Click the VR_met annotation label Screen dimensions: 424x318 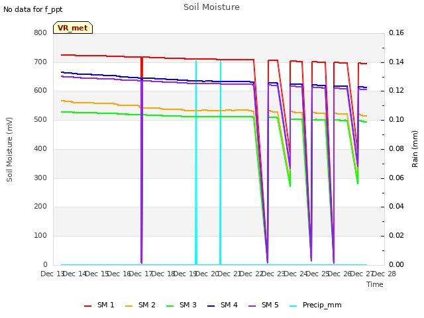(73, 28)
